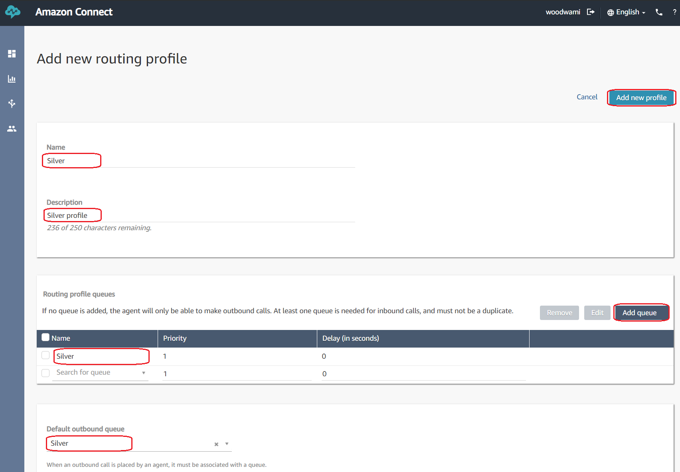Focus the Description input field
This screenshot has height=472, width=680.
tap(201, 215)
